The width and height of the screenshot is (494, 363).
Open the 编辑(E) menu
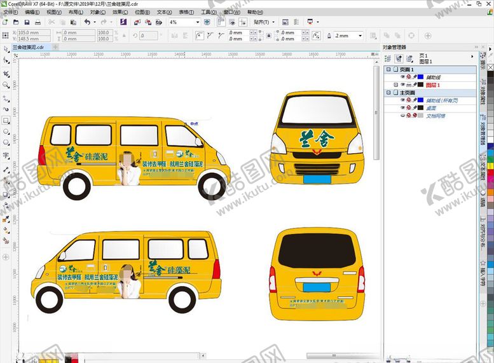(32, 12)
